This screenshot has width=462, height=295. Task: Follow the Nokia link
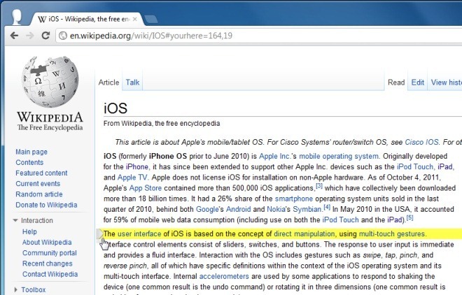click(x=276, y=209)
